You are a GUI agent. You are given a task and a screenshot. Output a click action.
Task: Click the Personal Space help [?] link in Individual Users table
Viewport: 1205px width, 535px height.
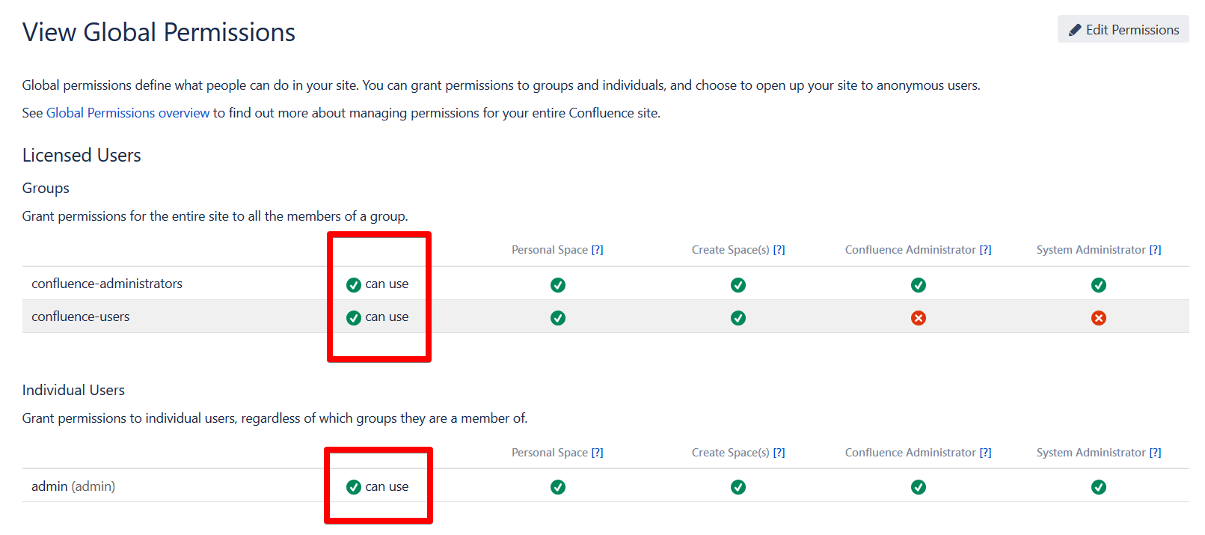tap(597, 453)
